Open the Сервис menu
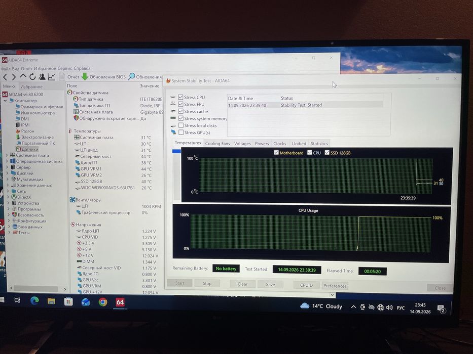Image resolution: width=473 pixels, height=354 pixels. 64,69
